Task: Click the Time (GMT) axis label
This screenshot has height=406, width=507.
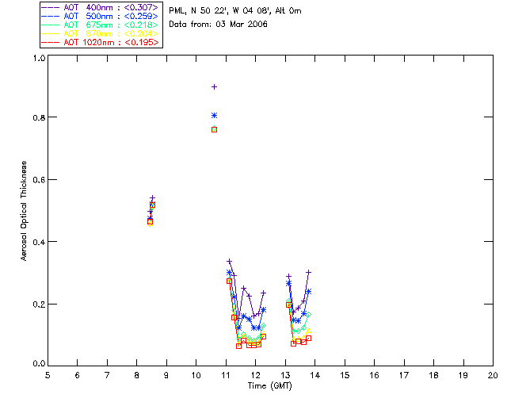Action: 270,386
